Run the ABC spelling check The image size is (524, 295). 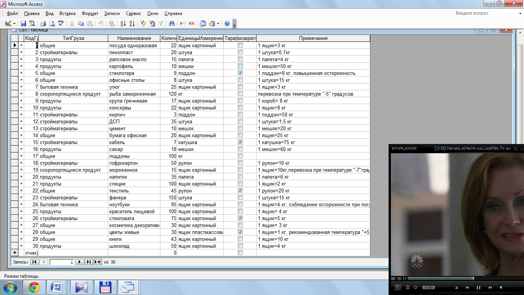(x=61, y=23)
